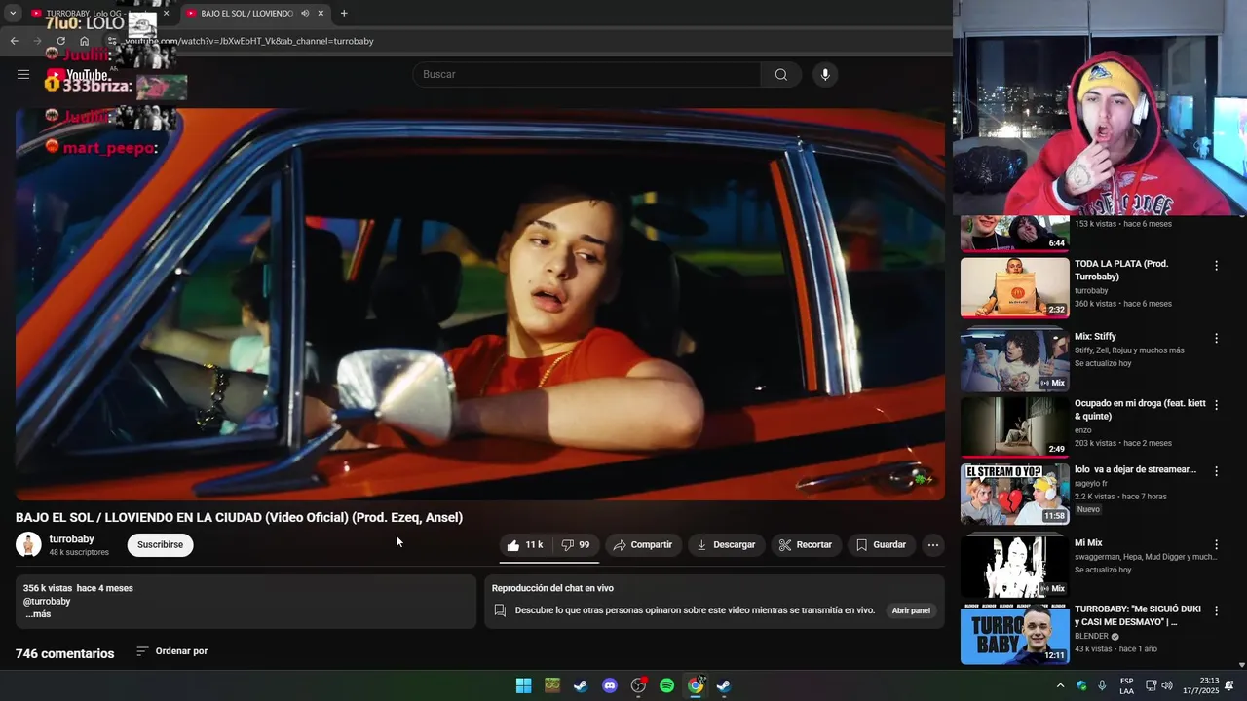Expand the video description with ...más
Viewport: 1247px width, 701px height.
click(38, 614)
